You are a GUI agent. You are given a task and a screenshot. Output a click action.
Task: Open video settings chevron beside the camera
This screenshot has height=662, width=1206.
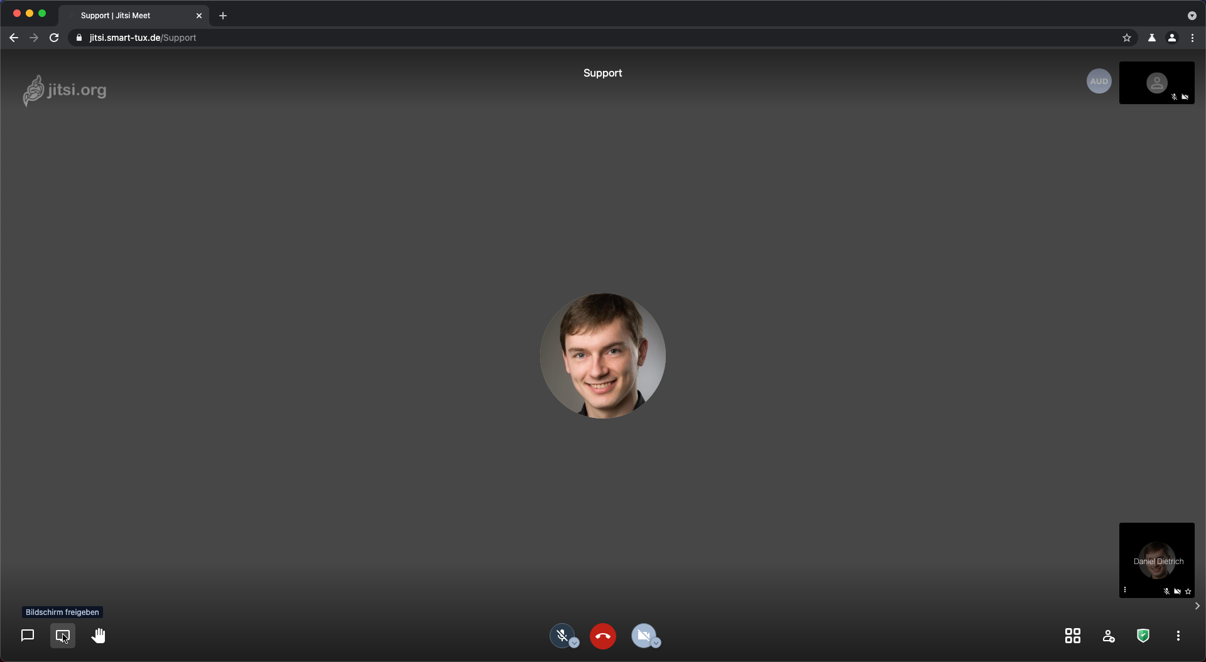pyautogui.click(x=656, y=643)
